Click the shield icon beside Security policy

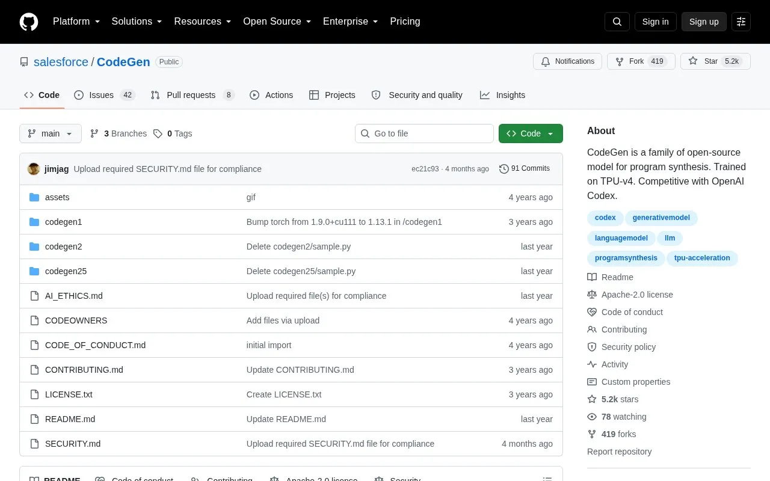tap(592, 347)
